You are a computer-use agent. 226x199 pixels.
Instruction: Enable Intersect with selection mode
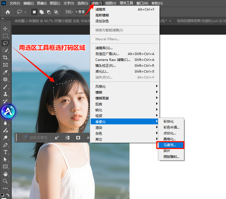pos(56,12)
